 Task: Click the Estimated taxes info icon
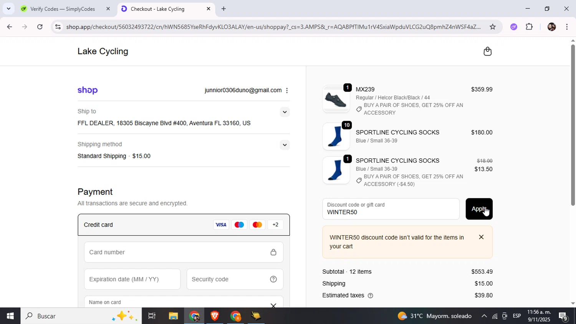coord(370,296)
